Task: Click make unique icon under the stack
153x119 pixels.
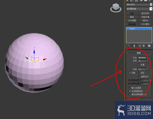Action: pos(140,46)
